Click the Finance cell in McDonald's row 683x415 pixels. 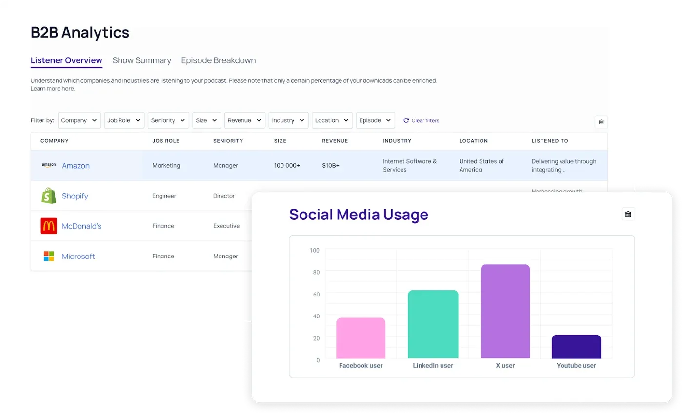(x=163, y=226)
